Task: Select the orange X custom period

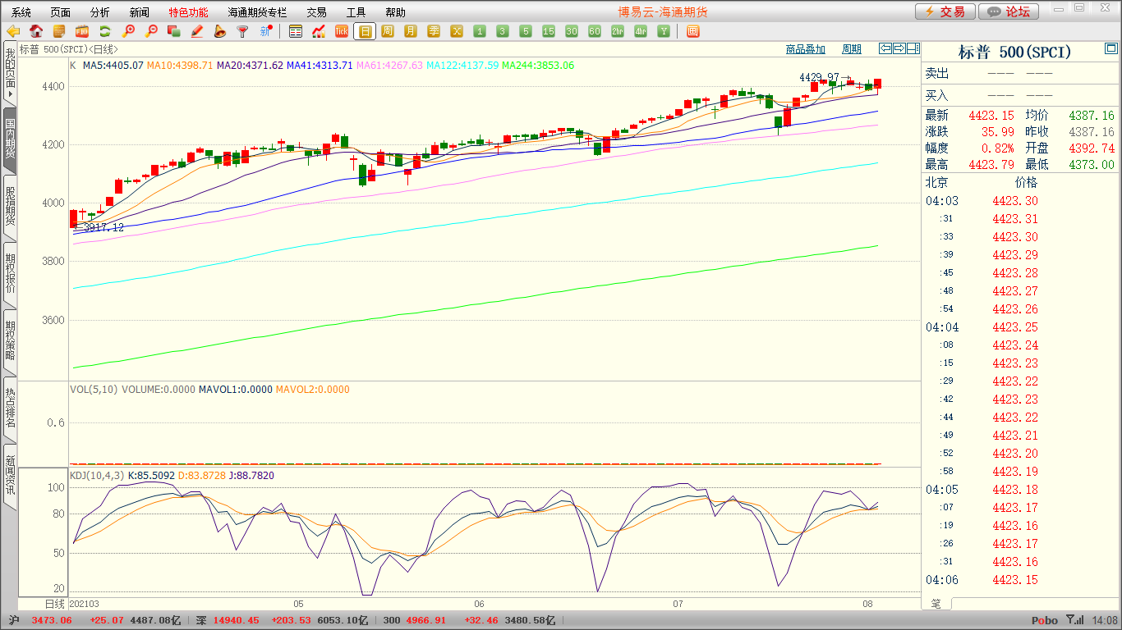Action: click(457, 31)
